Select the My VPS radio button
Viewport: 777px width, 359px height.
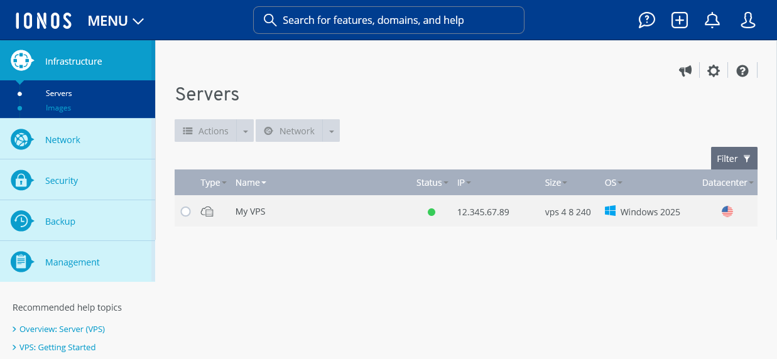click(x=185, y=212)
